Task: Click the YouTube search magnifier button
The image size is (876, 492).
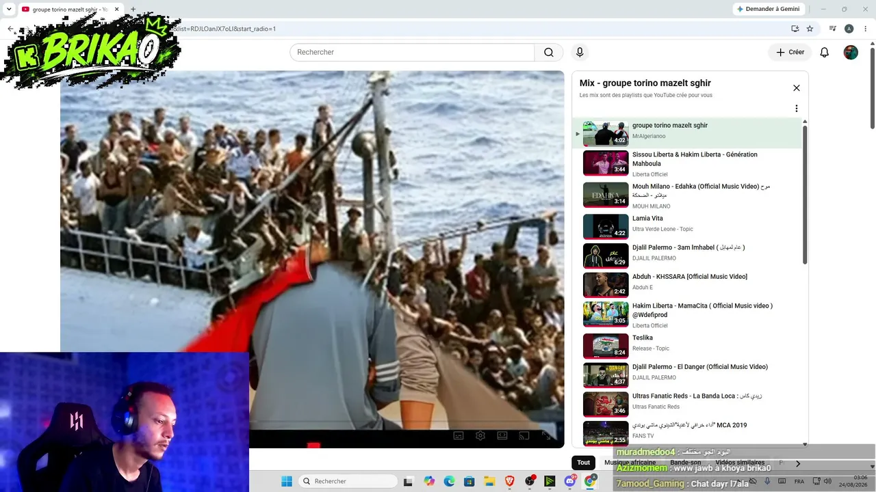Action: (549, 53)
